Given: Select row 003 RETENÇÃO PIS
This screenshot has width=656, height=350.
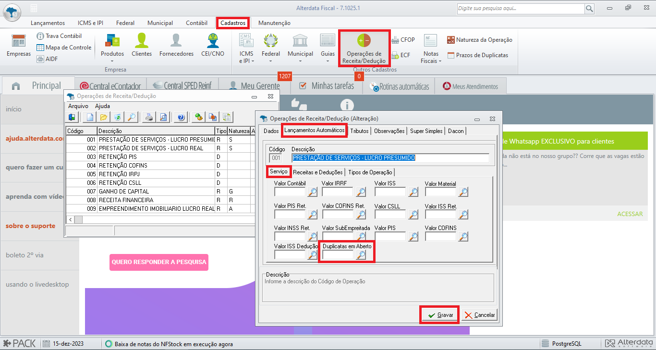Looking at the screenshot, I should [x=160, y=157].
